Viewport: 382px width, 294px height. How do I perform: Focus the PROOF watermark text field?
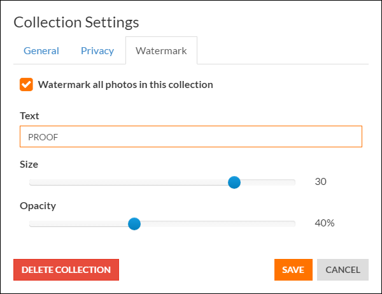coord(191,136)
